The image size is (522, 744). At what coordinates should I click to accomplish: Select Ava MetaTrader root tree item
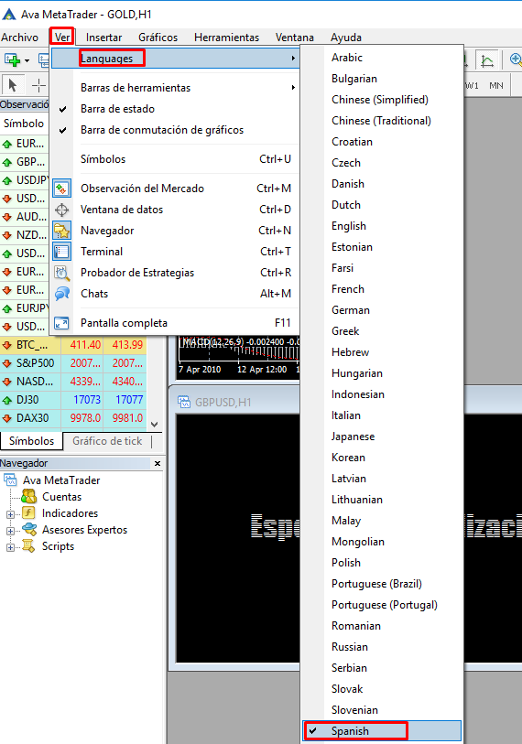point(61,480)
